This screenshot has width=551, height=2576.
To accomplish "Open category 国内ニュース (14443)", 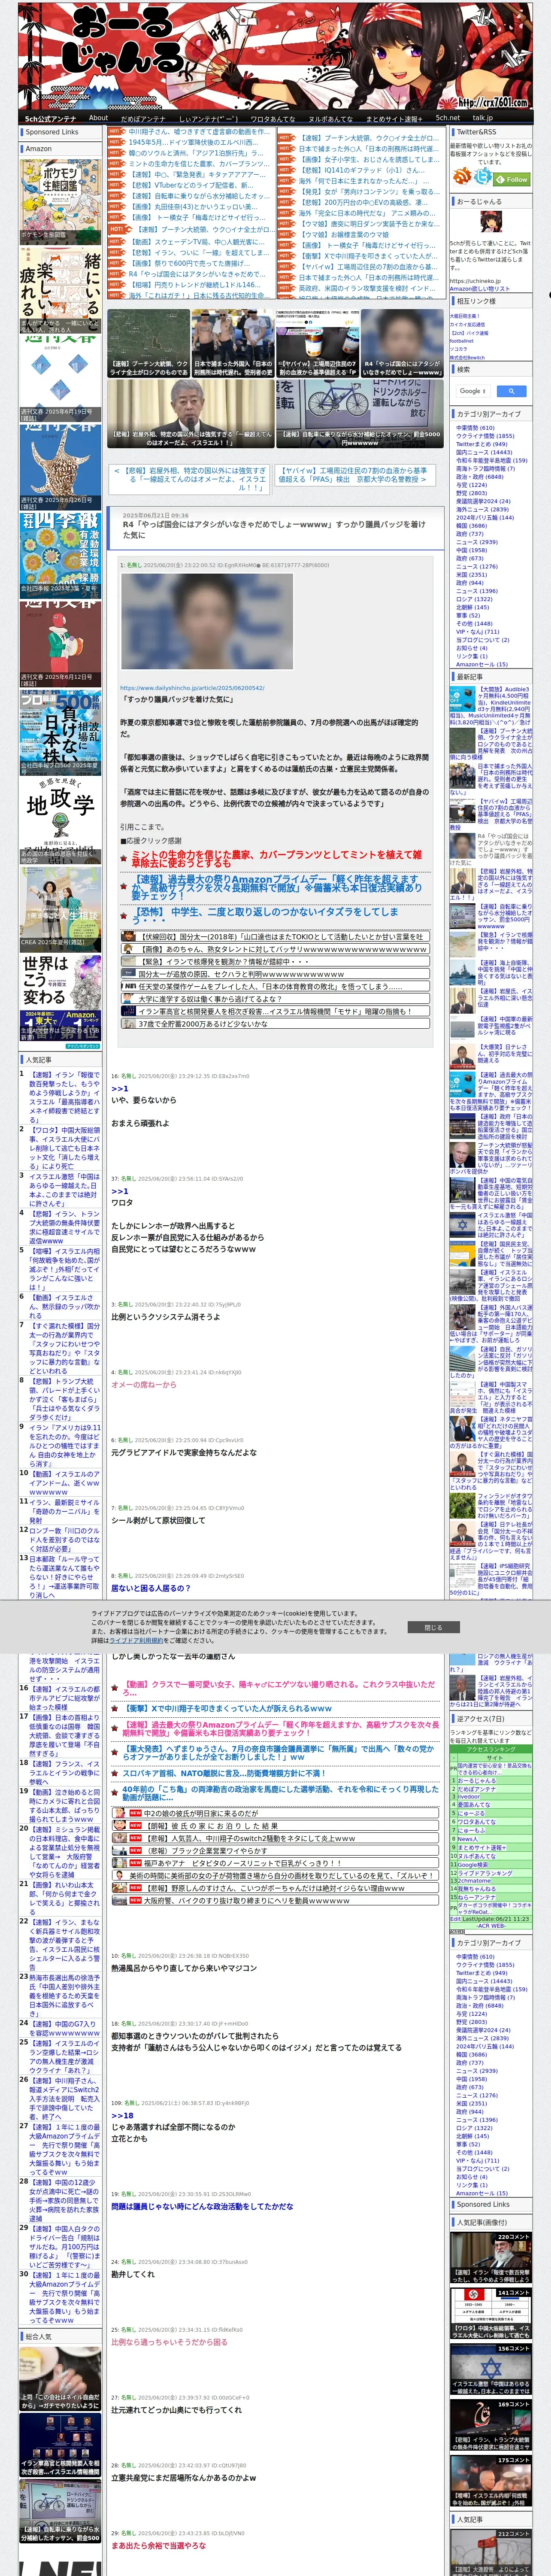I will pyautogui.click(x=484, y=452).
